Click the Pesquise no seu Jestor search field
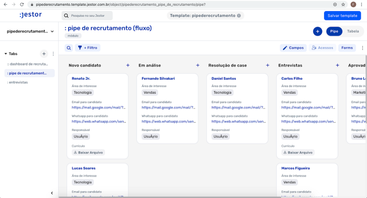Image resolution: width=367 pixels, height=198 pixels. [x=87, y=16]
